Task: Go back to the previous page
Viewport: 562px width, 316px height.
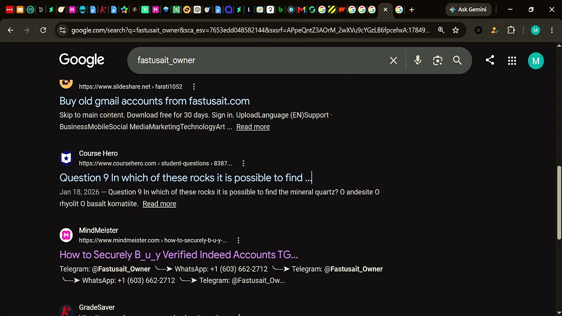Action: pos(11,30)
